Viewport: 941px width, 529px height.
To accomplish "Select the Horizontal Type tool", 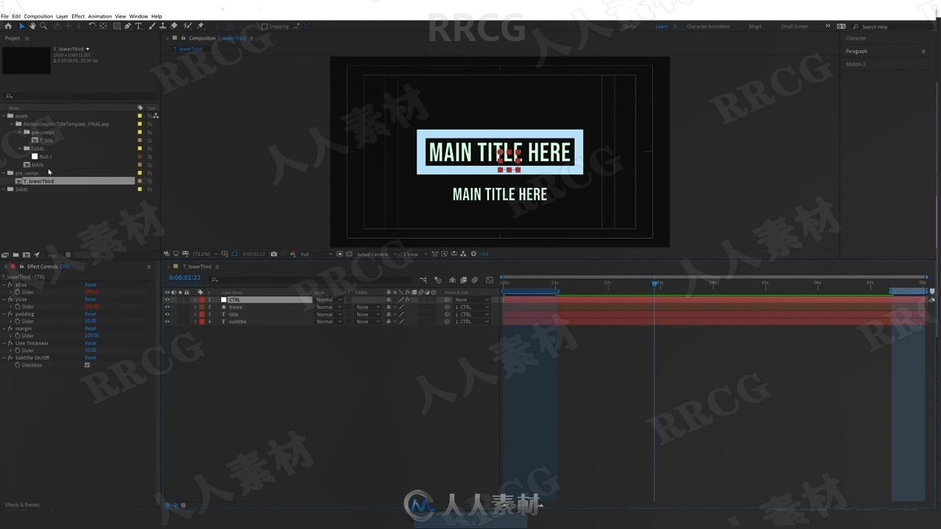I will pyautogui.click(x=138, y=26).
